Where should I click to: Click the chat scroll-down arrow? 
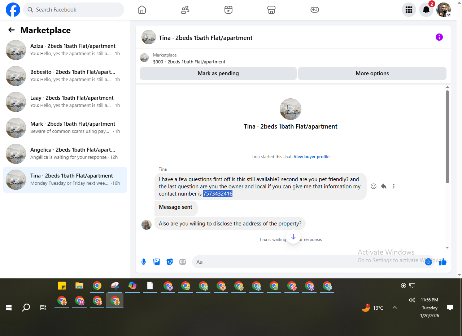click(448, 247)
